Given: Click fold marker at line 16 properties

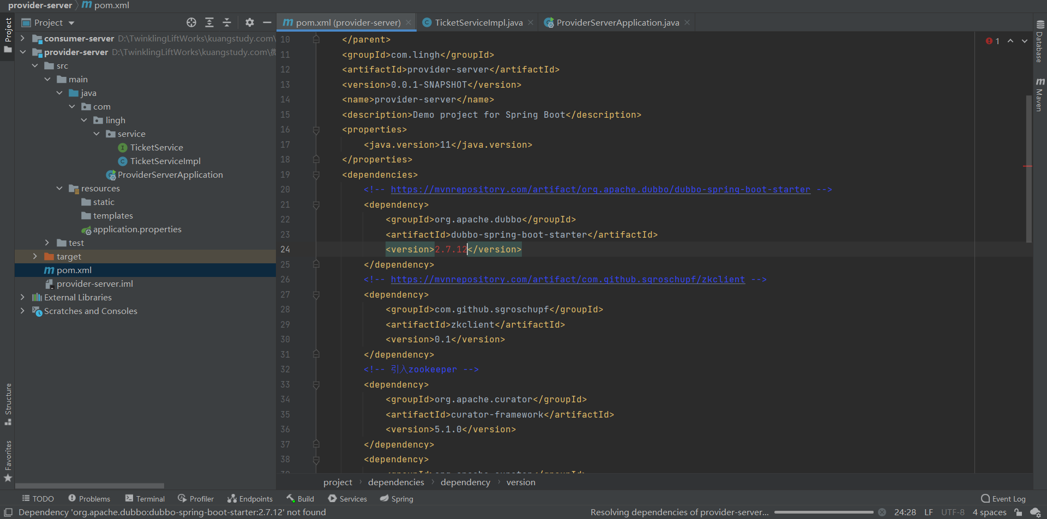Looking at the screenshot, I should coord(316,130).
